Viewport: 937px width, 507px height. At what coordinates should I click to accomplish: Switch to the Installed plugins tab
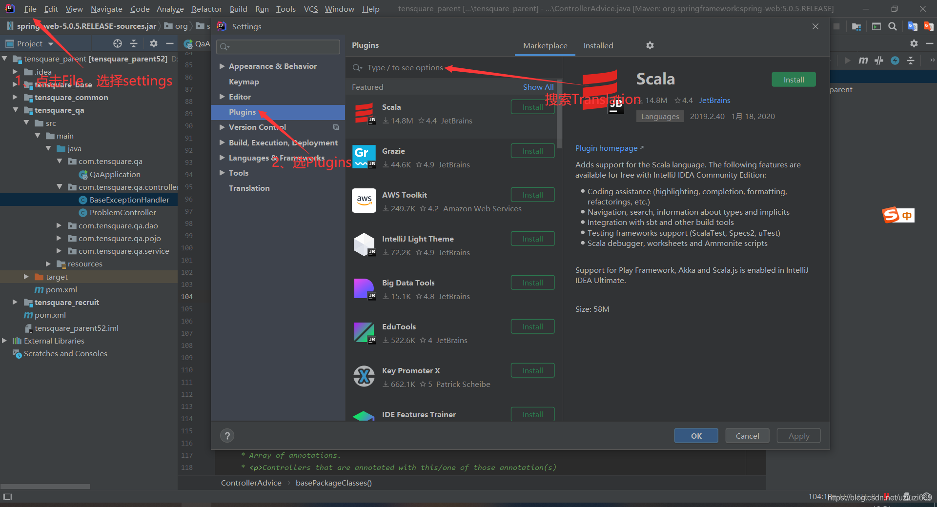[598, 45]
